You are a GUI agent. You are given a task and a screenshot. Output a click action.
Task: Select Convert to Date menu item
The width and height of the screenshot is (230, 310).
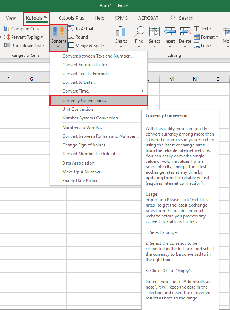[x=99, y=82]
